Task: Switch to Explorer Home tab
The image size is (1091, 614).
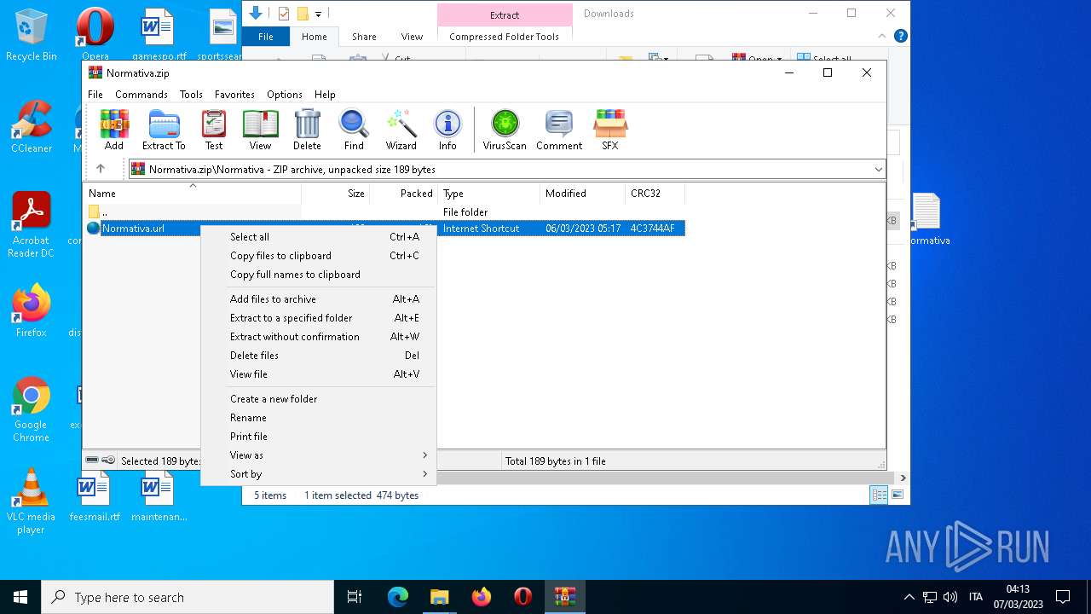Action: tap(315, 37)
